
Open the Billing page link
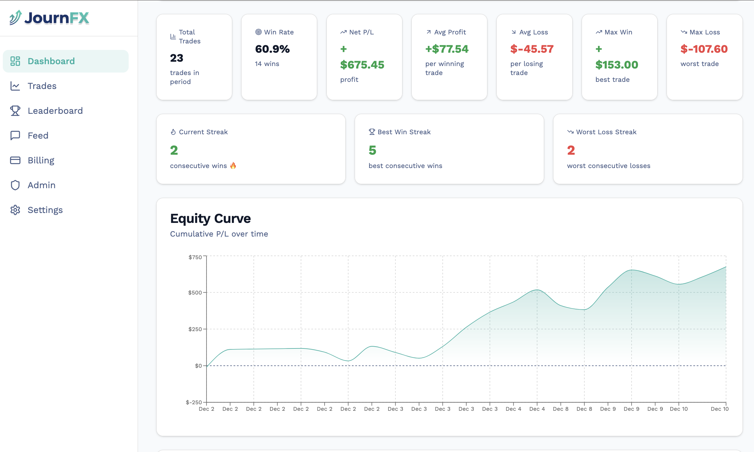(41, 160)
